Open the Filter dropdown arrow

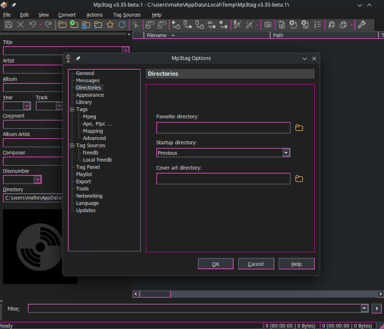(364, 309)
